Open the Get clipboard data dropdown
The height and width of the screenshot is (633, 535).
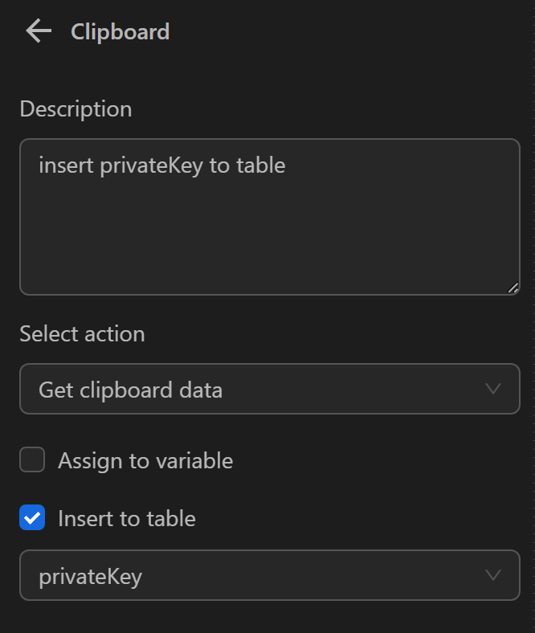pyautogui.click(x=269, y=390)
